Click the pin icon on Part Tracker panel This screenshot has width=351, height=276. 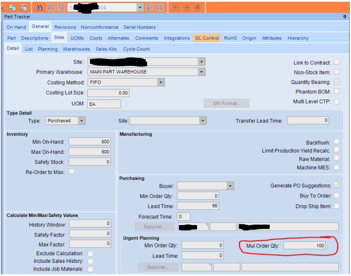[x=345, y=17]
